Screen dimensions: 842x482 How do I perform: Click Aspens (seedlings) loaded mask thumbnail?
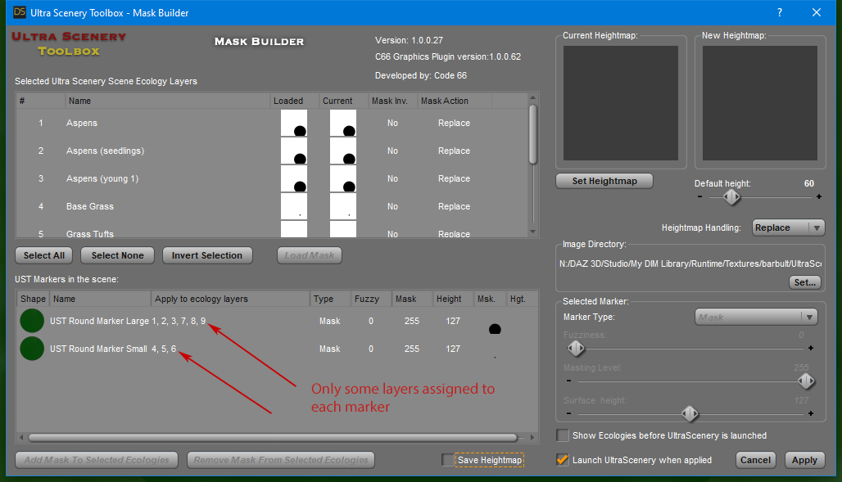point(294,151)
